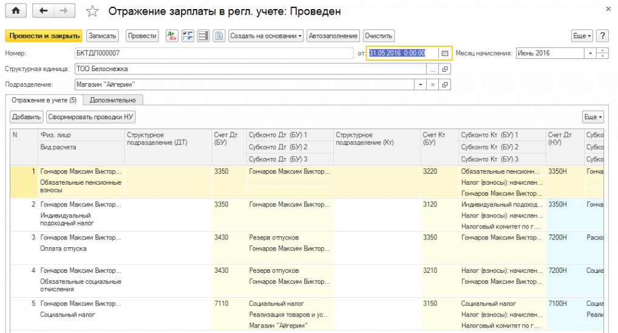The width and height of the screenshot is (618, 333).
Task: Open the Месяц начисления dropdown arrow
Action: click(591, 53)
